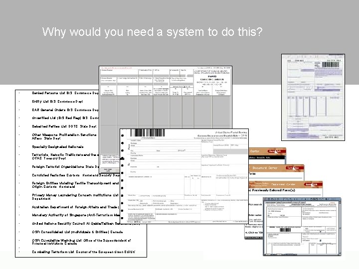Viewport: 359px width, 269px height.
Task: Select the gray Canada customs declaration form image
Action: [x=166, y=98]
